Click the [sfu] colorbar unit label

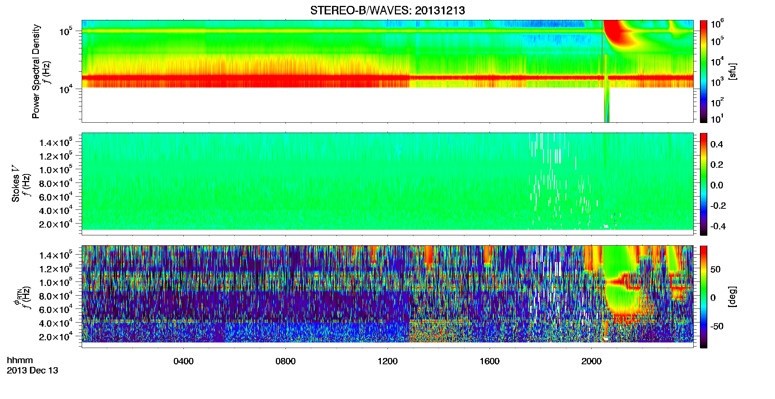(x=732, y=71)
